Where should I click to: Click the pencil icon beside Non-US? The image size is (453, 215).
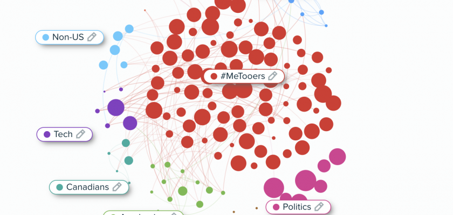click(x=92, y=37)
